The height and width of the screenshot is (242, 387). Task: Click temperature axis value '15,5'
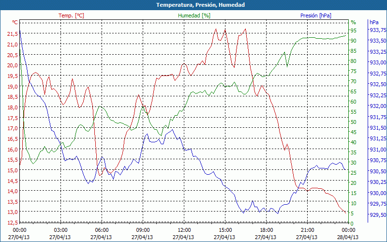pyautogui.click(x=13, y=160)
